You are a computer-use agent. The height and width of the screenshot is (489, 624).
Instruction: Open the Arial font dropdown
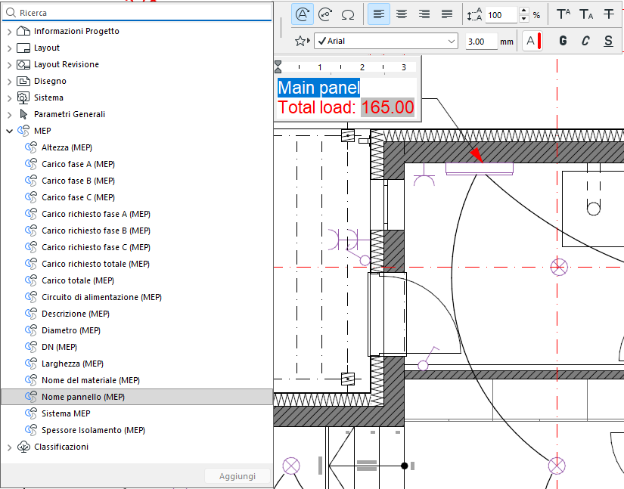click(386, 41)
